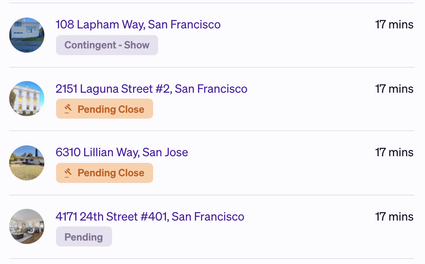Click the 17 mins label for 108 Lapham Way
The height and width of the screenshot is (264, 425).
394,25
